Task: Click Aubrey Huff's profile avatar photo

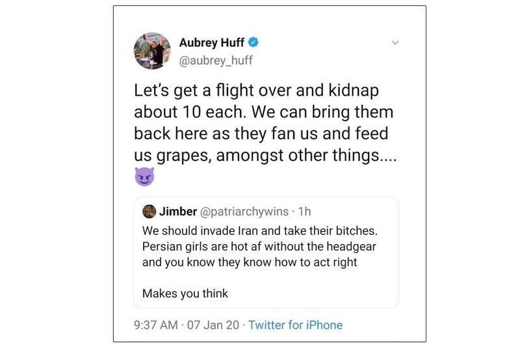Action: pyautogui.click(x=152, y=51)
